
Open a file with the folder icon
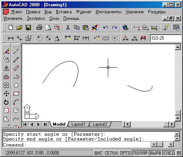click(20, 28)
